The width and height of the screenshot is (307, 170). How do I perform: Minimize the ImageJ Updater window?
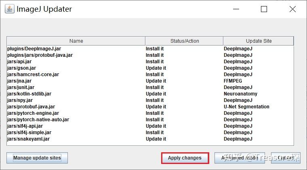[x=236, y=9]
